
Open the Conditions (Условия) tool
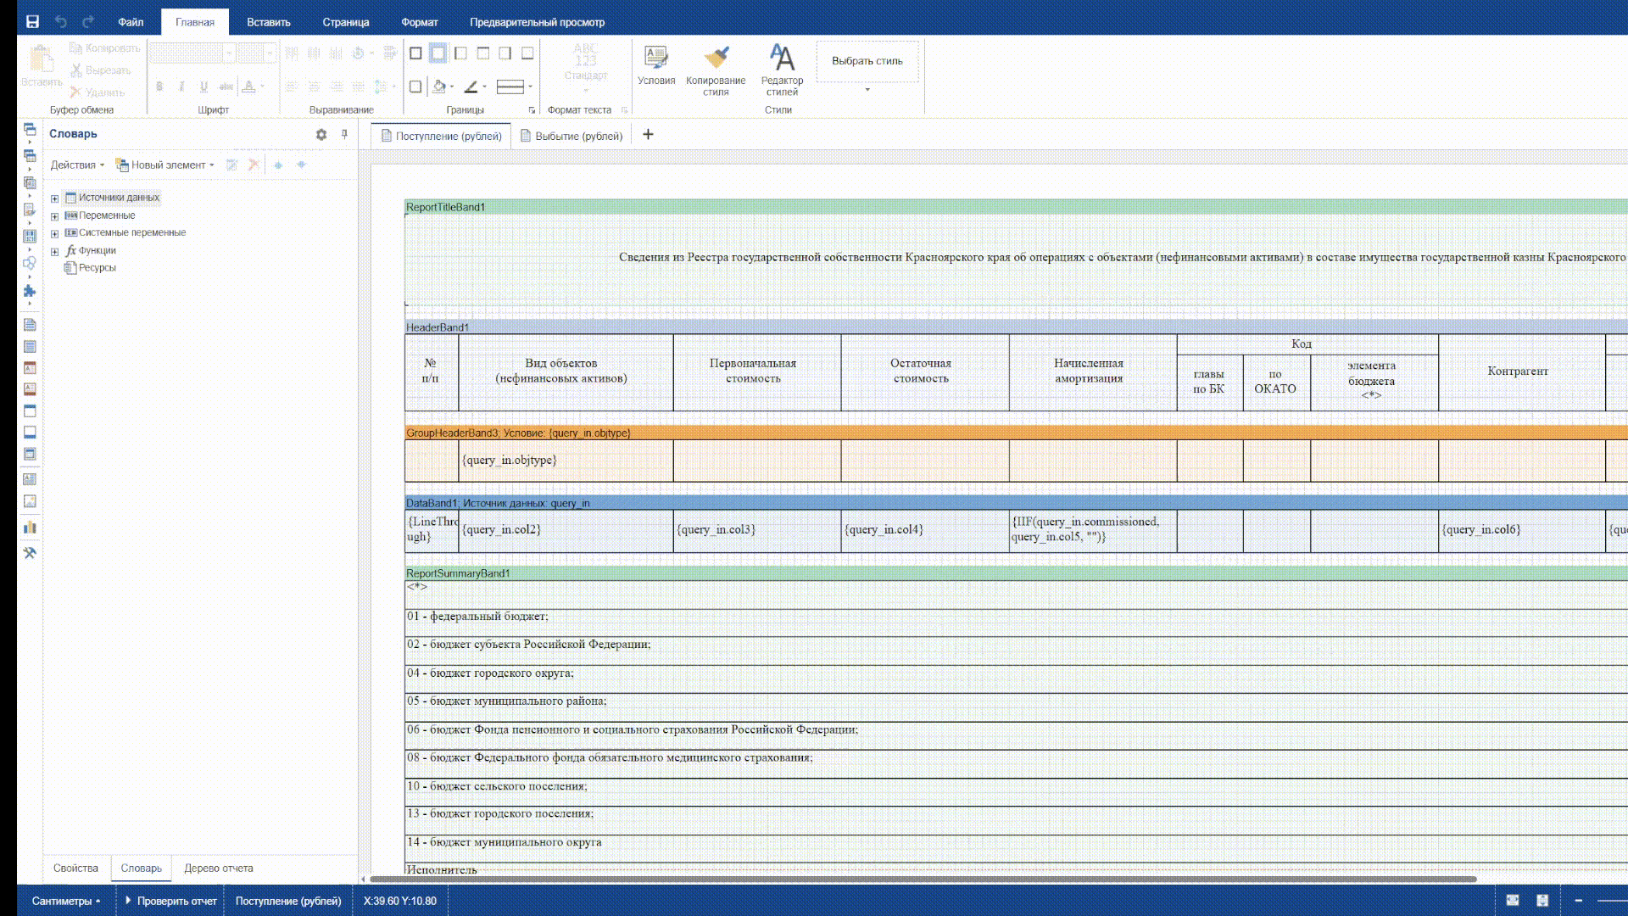(x=656, y=66)
